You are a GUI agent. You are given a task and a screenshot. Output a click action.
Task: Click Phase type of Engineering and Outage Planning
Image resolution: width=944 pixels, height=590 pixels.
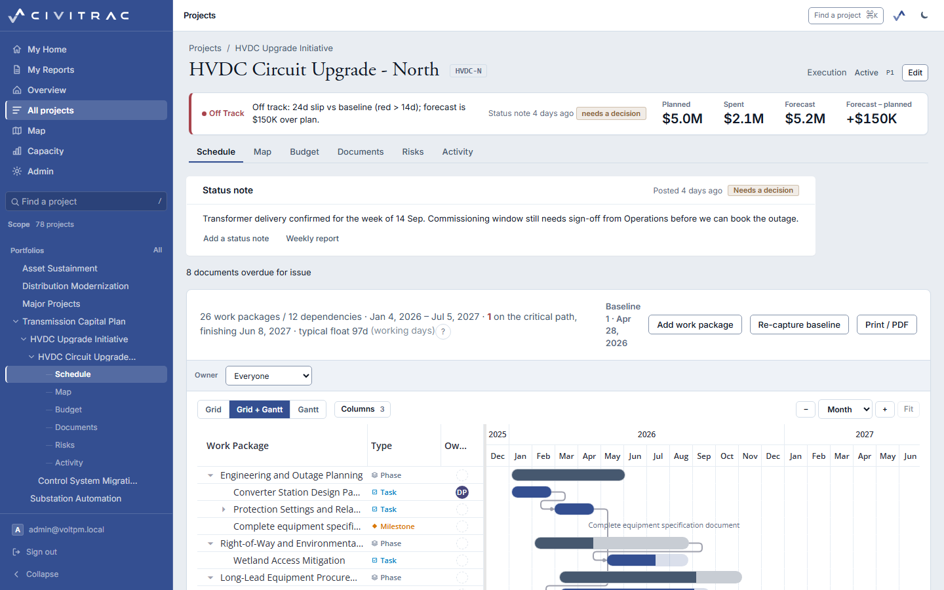tap(386, 475)
